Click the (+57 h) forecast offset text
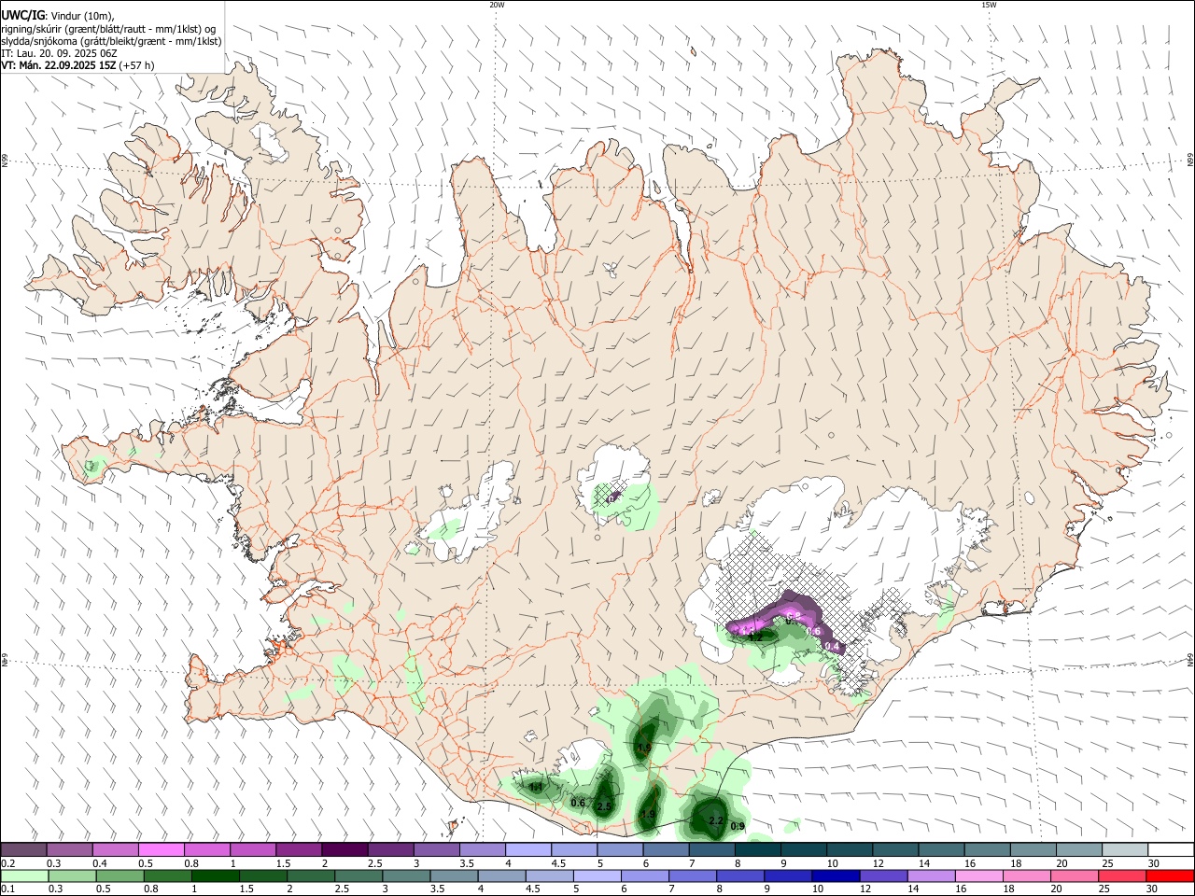 pyautogui.click(x=137, y=65)
